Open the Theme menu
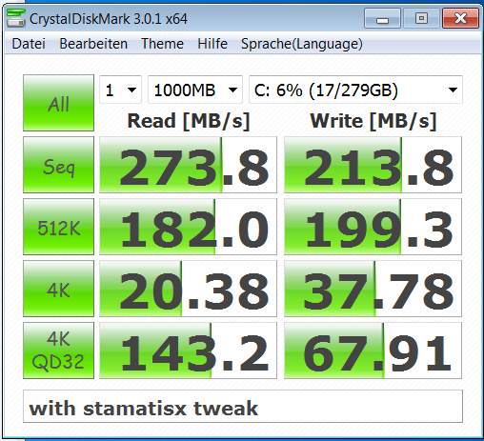The height and width of the screenshot is (441, 484). pos(162,44)
